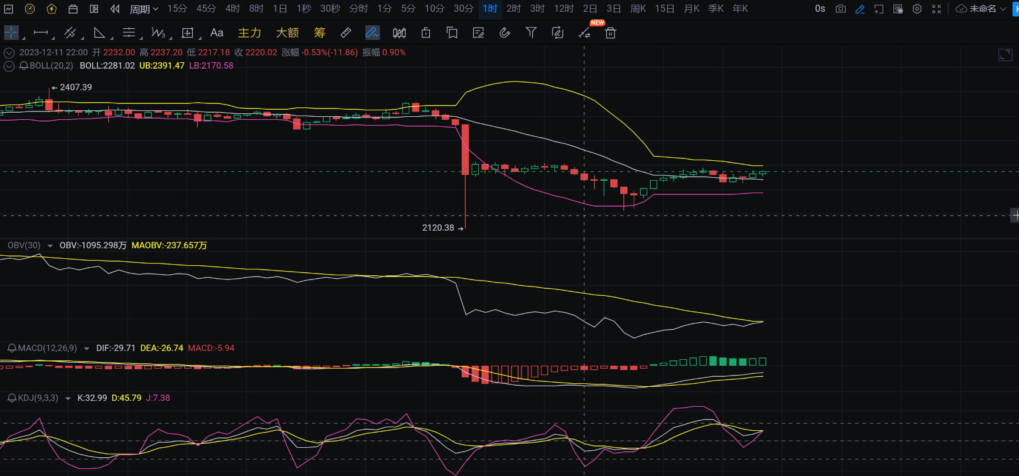Expand the OBV(30) indicator dropdown arrow
This screenshot has width=1019, height=476.
point(50,246)
